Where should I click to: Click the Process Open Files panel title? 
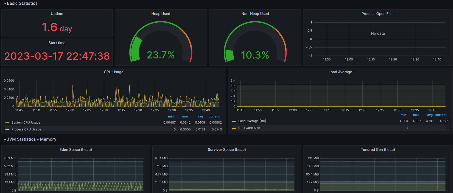(x=378, y=14)
